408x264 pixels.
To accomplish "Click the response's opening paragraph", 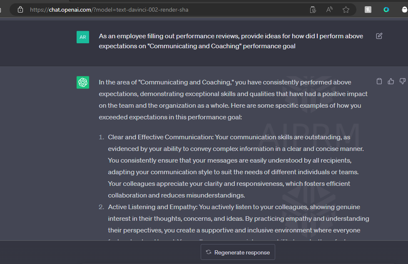I will pos(233,100).
